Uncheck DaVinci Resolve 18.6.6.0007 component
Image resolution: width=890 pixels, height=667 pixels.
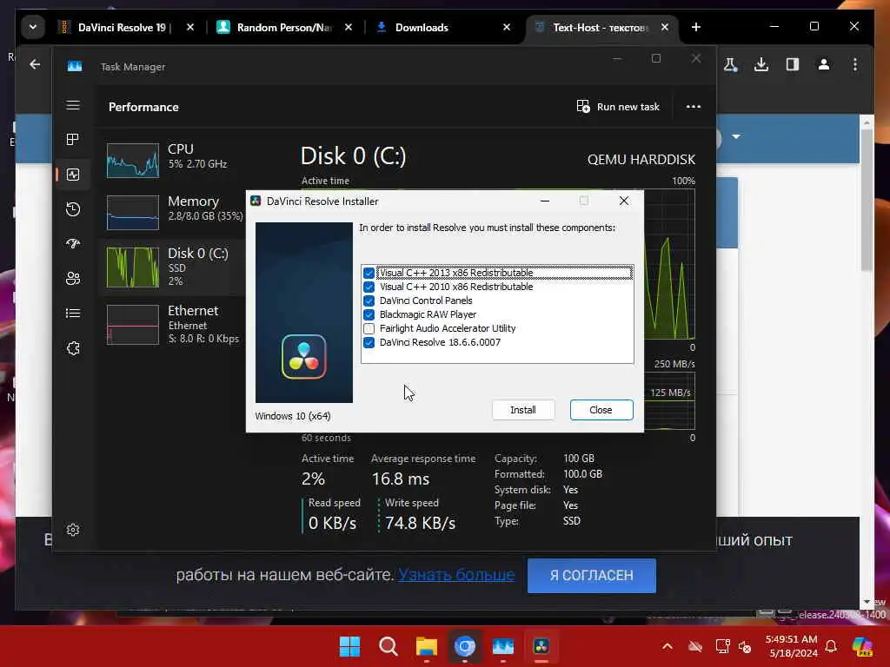[369, 342]
